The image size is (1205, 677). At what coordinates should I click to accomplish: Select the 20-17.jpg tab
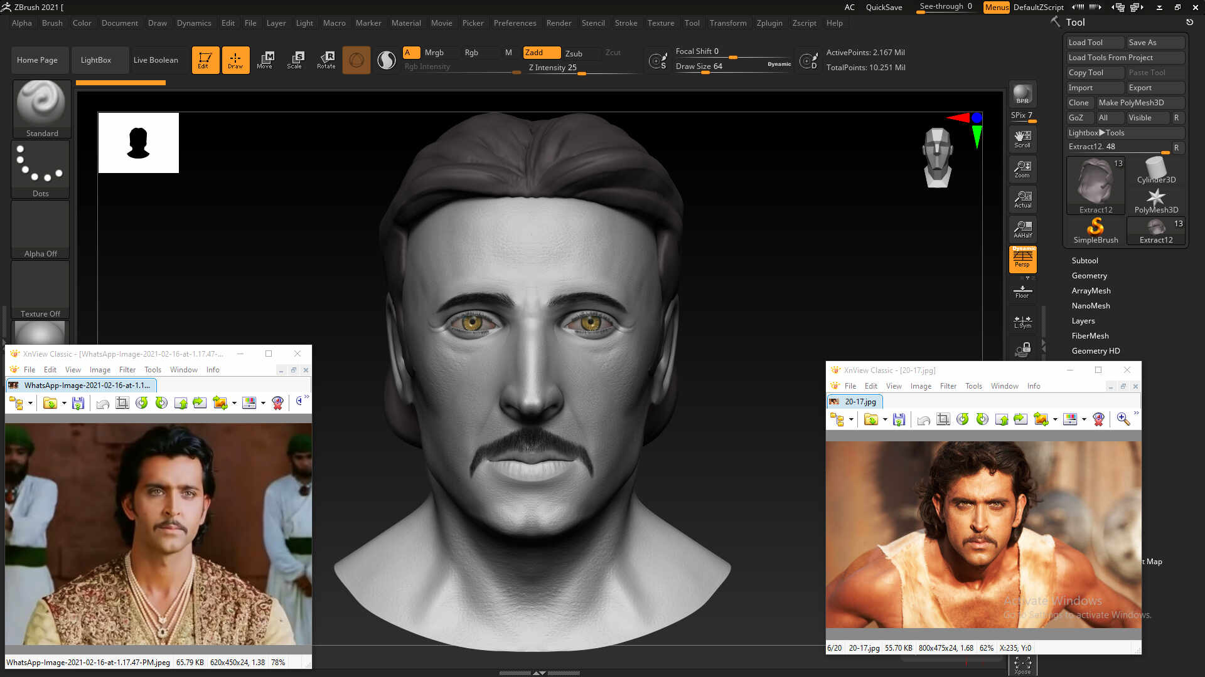855,402
